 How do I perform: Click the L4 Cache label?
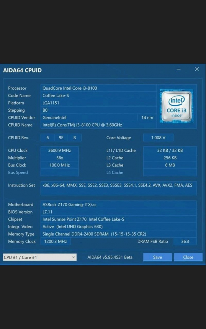(x=115, y=172)
